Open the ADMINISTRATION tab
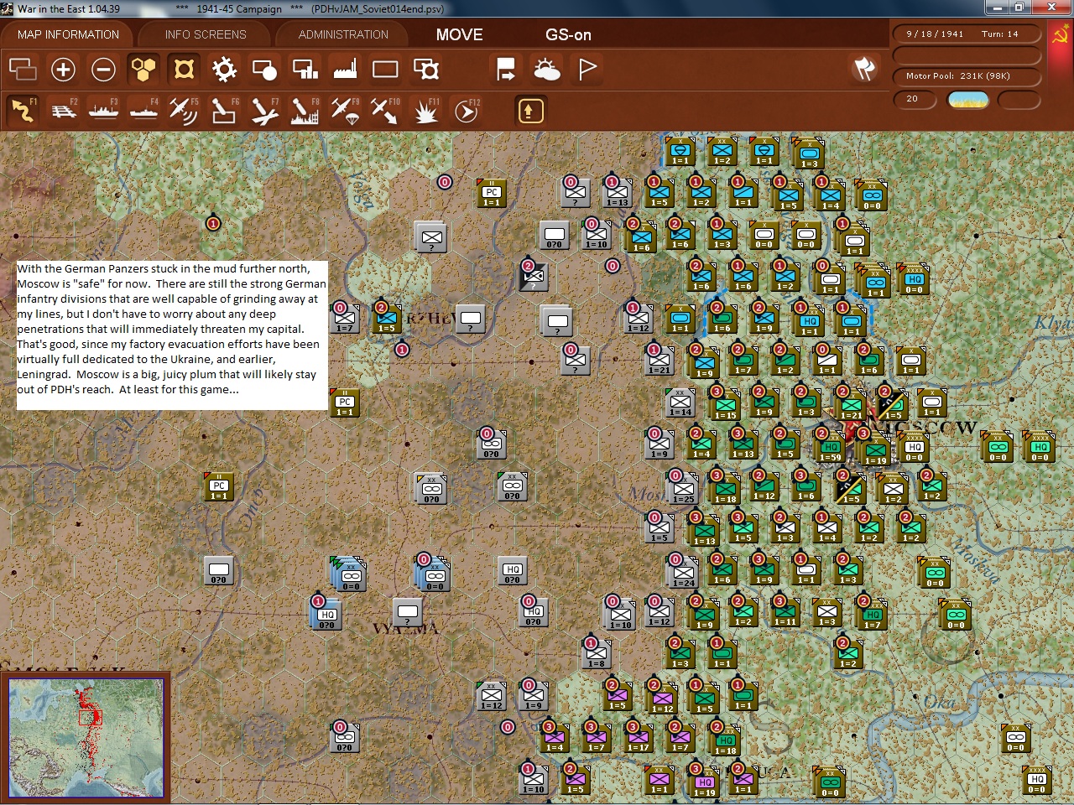This screenshot has height=805, width=1074. [343, 34]
